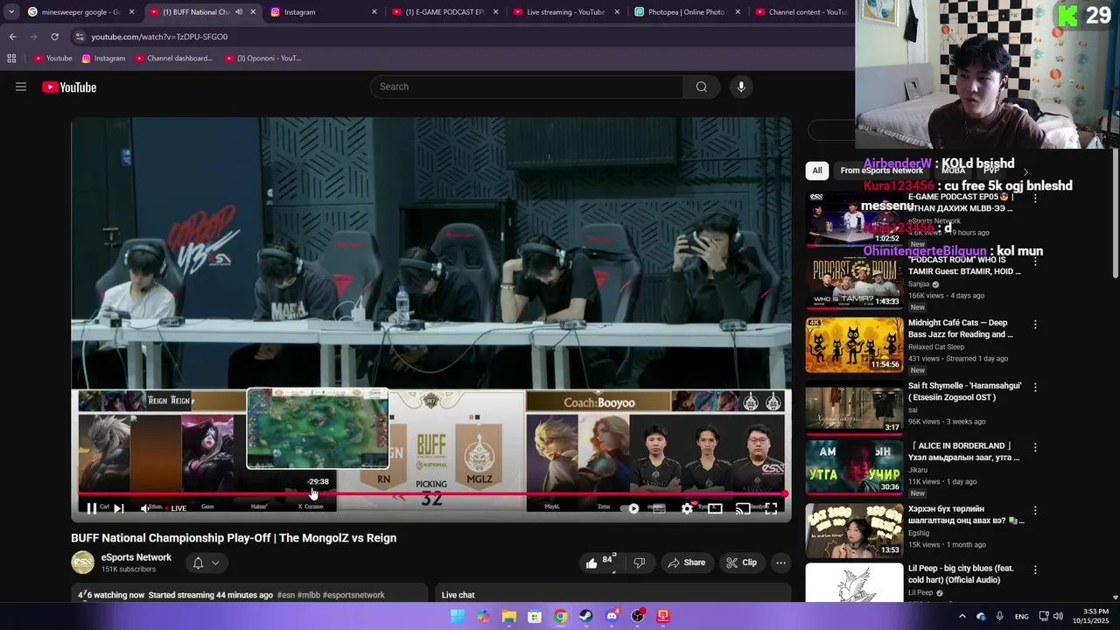1120x630 pixels.
Task: Select From eSports Network chip
Action: point(882,171)
